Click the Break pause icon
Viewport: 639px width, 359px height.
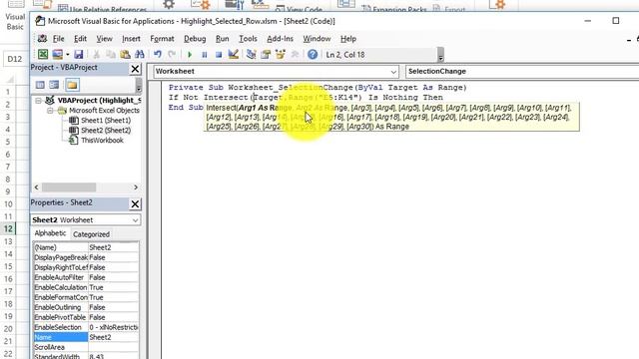pos(204,54)
